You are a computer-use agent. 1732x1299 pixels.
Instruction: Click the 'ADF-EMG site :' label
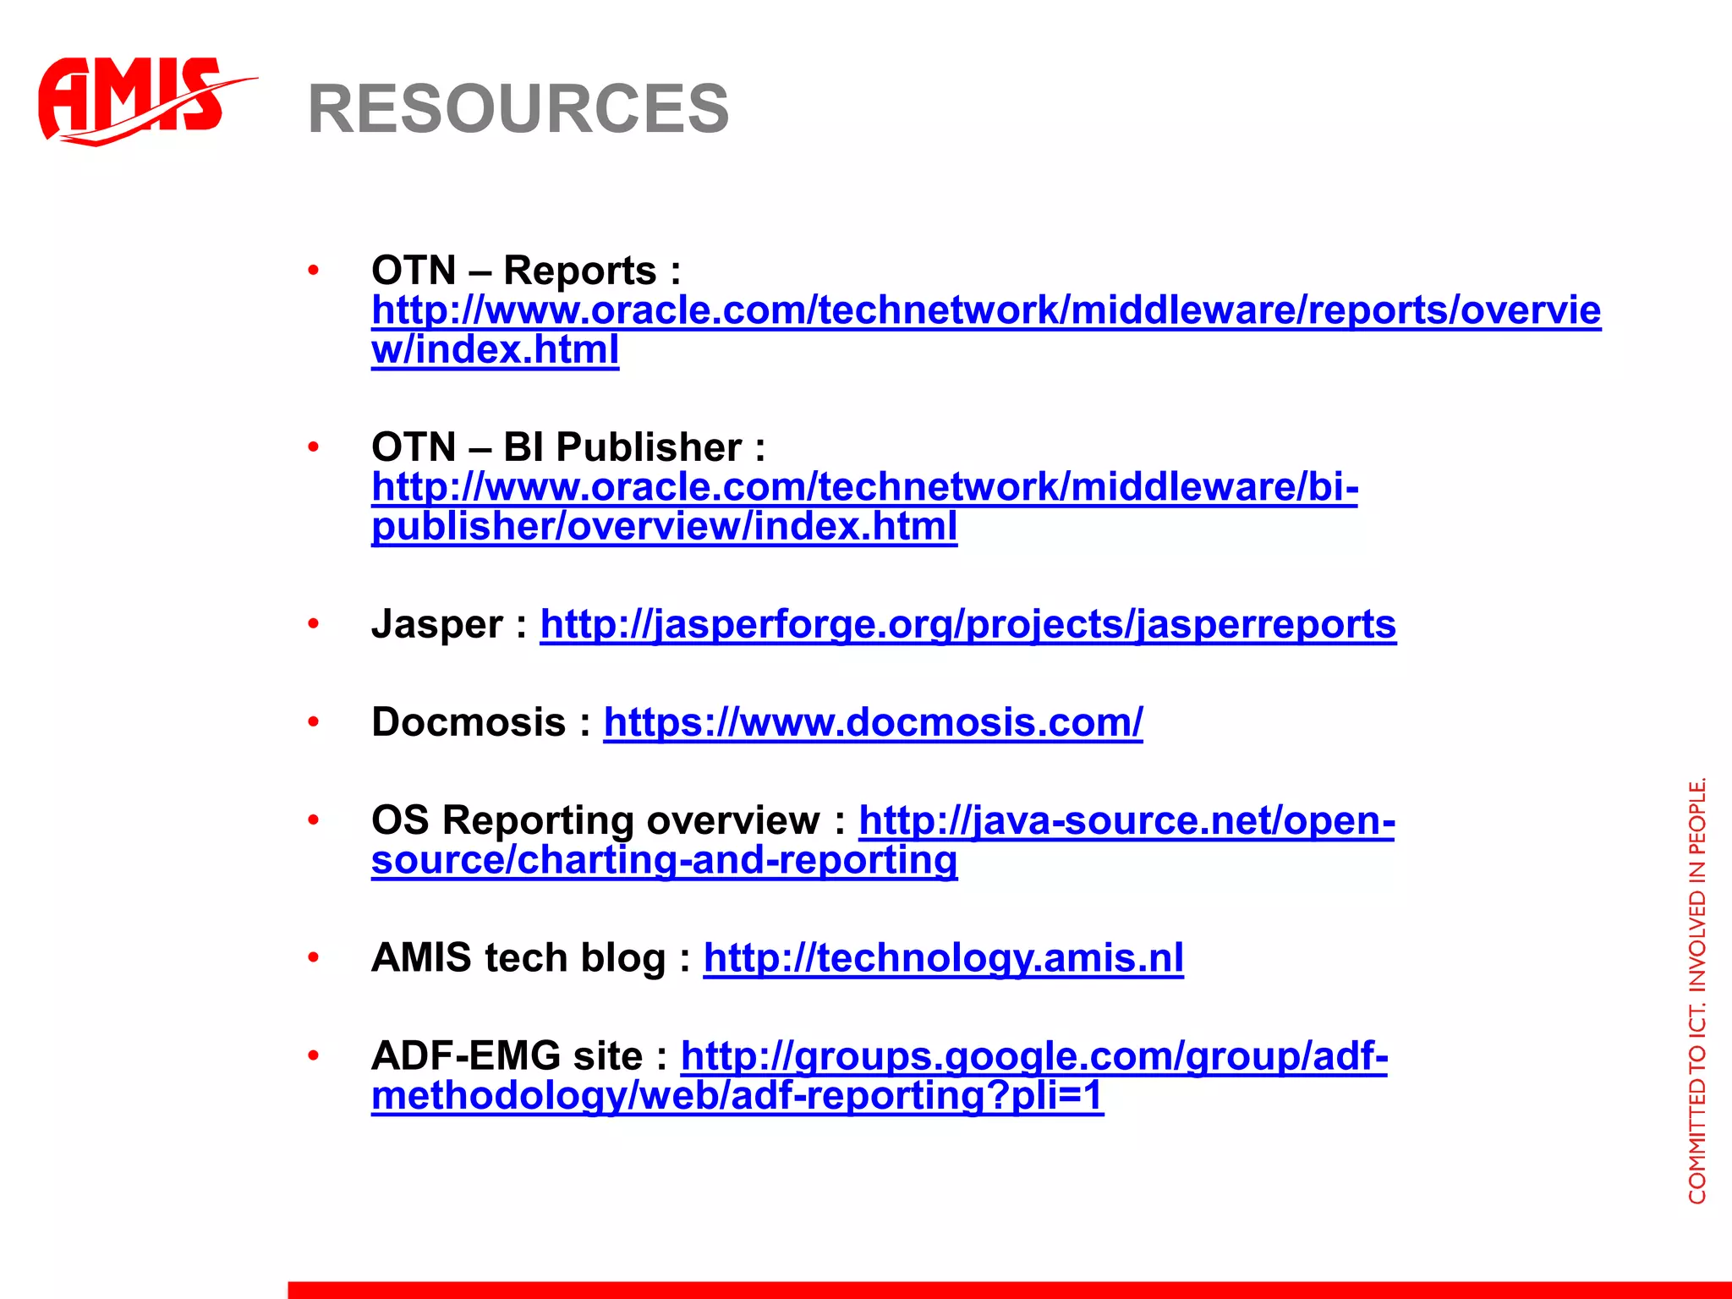(x=519, y=1056)
